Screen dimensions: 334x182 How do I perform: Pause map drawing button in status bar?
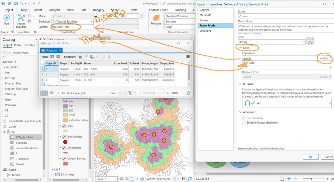pyautogui.click(x=183, y=179)
